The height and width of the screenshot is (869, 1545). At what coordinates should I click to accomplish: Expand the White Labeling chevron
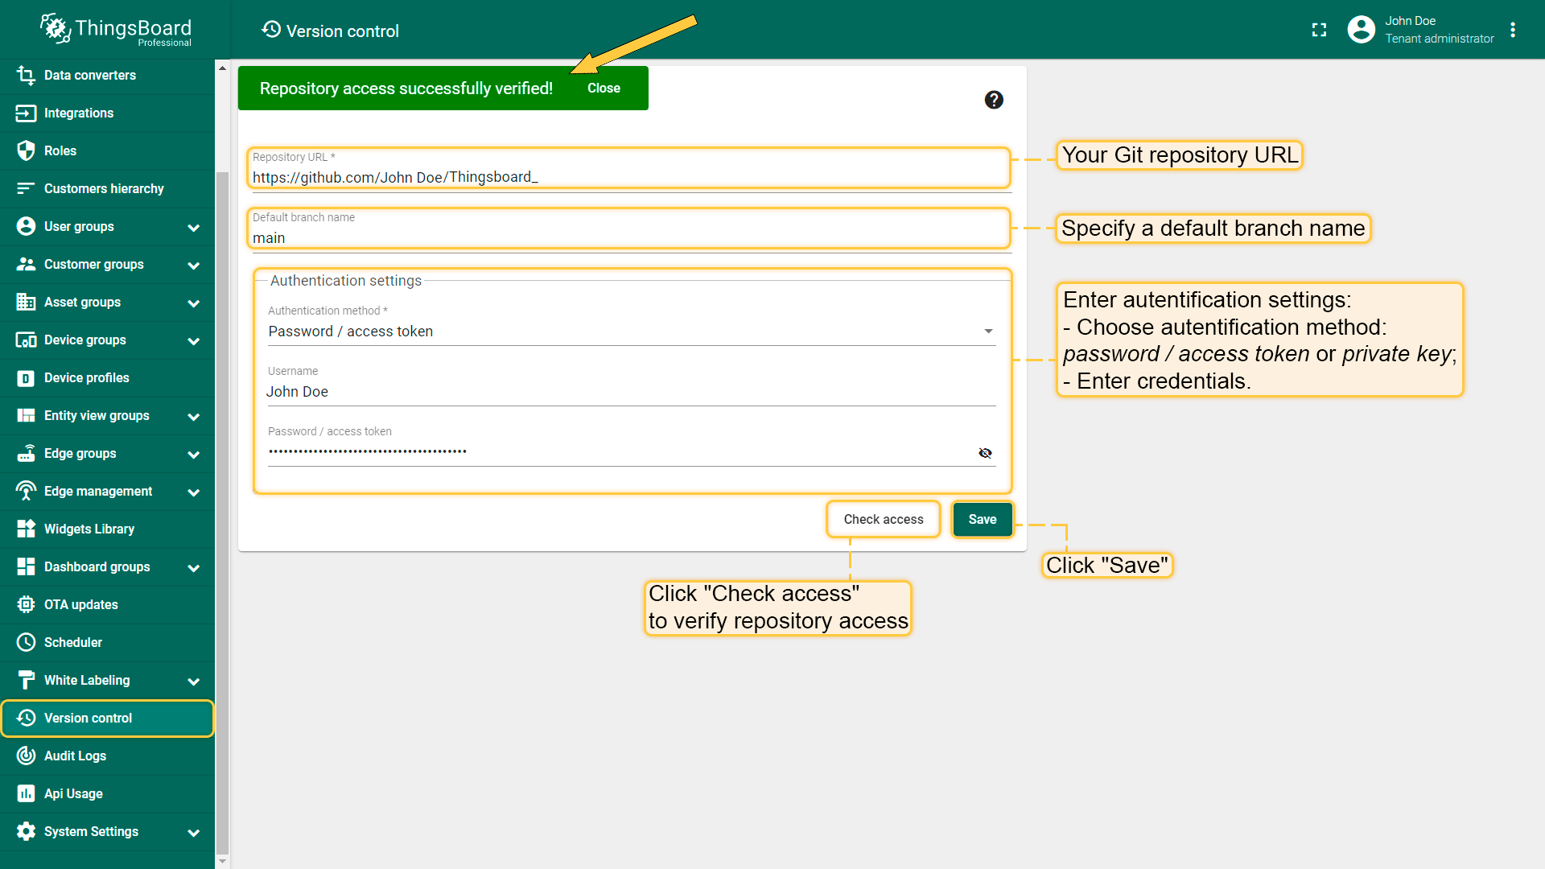pyautogui.click(x=193, y=681)
